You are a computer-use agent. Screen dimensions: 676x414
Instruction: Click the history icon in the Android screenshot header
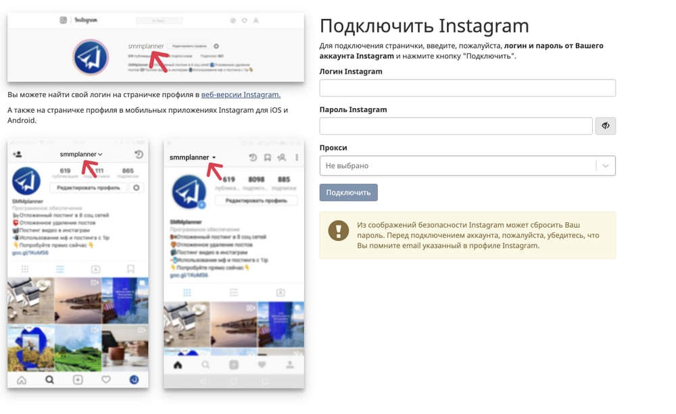253,157
